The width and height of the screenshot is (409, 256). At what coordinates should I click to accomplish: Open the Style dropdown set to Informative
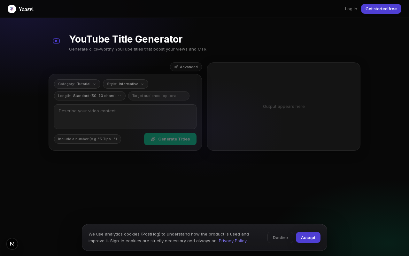tap(126, 84)
